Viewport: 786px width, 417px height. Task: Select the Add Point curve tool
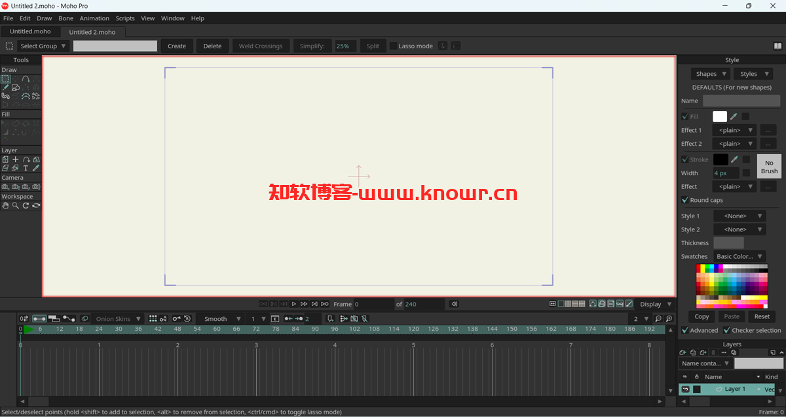[26, 78]
